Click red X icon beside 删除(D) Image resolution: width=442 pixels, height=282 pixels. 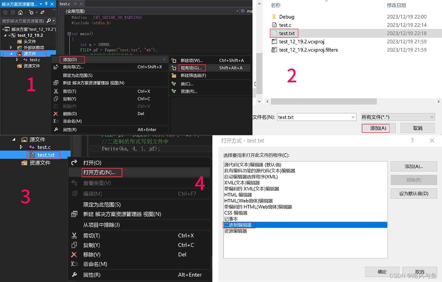tap(56, 114)
